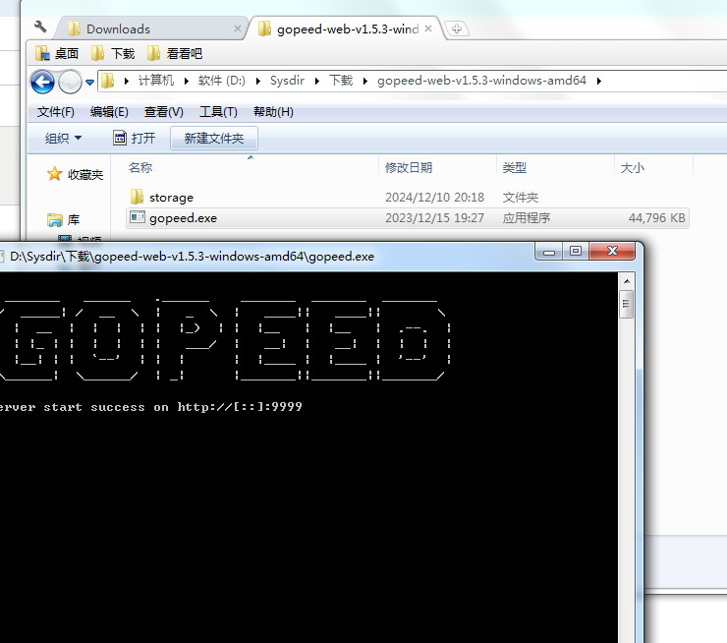
Task: Minimize the gopeed.exe console window
Action: pos(549,252)
